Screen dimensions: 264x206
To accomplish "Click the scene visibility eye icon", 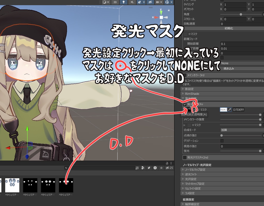I will point(150,2).
